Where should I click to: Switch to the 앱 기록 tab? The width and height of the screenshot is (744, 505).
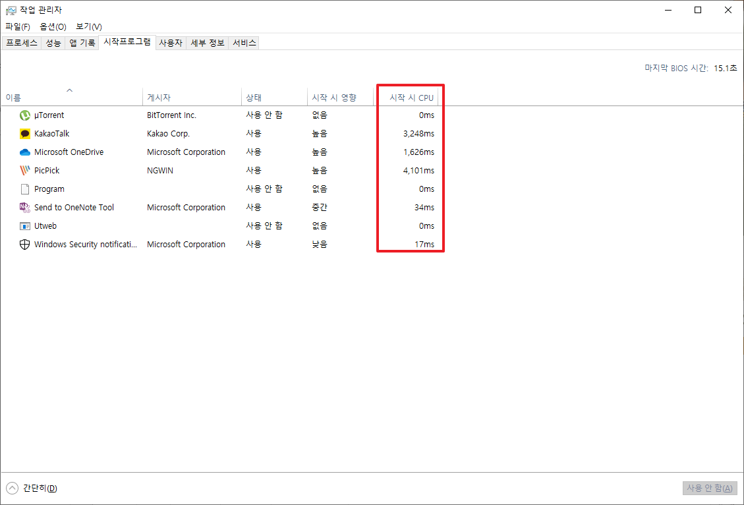tap(82, 43)
